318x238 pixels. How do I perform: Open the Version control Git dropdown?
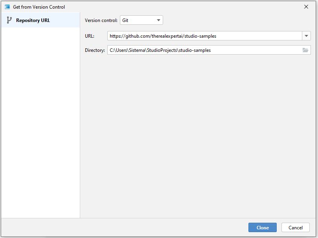click(x=141, y=20)
